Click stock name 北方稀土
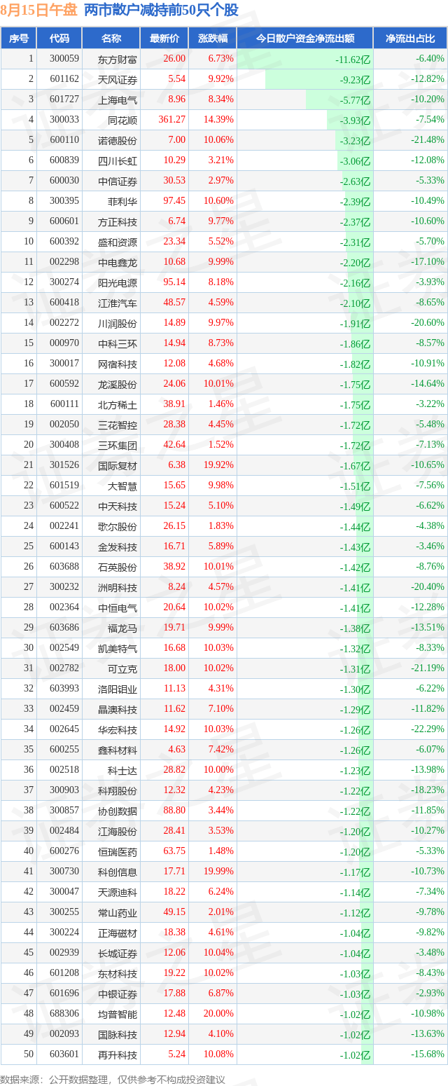Viewport: 448px width, 1086px height. [x=118, y=404]
